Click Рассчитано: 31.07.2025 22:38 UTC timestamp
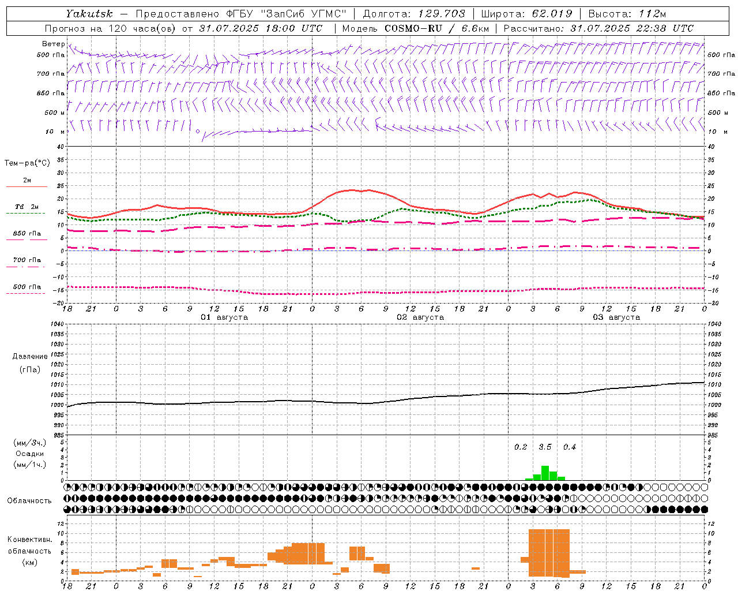The height and width of the screenshot is (591, 738). 598,28
